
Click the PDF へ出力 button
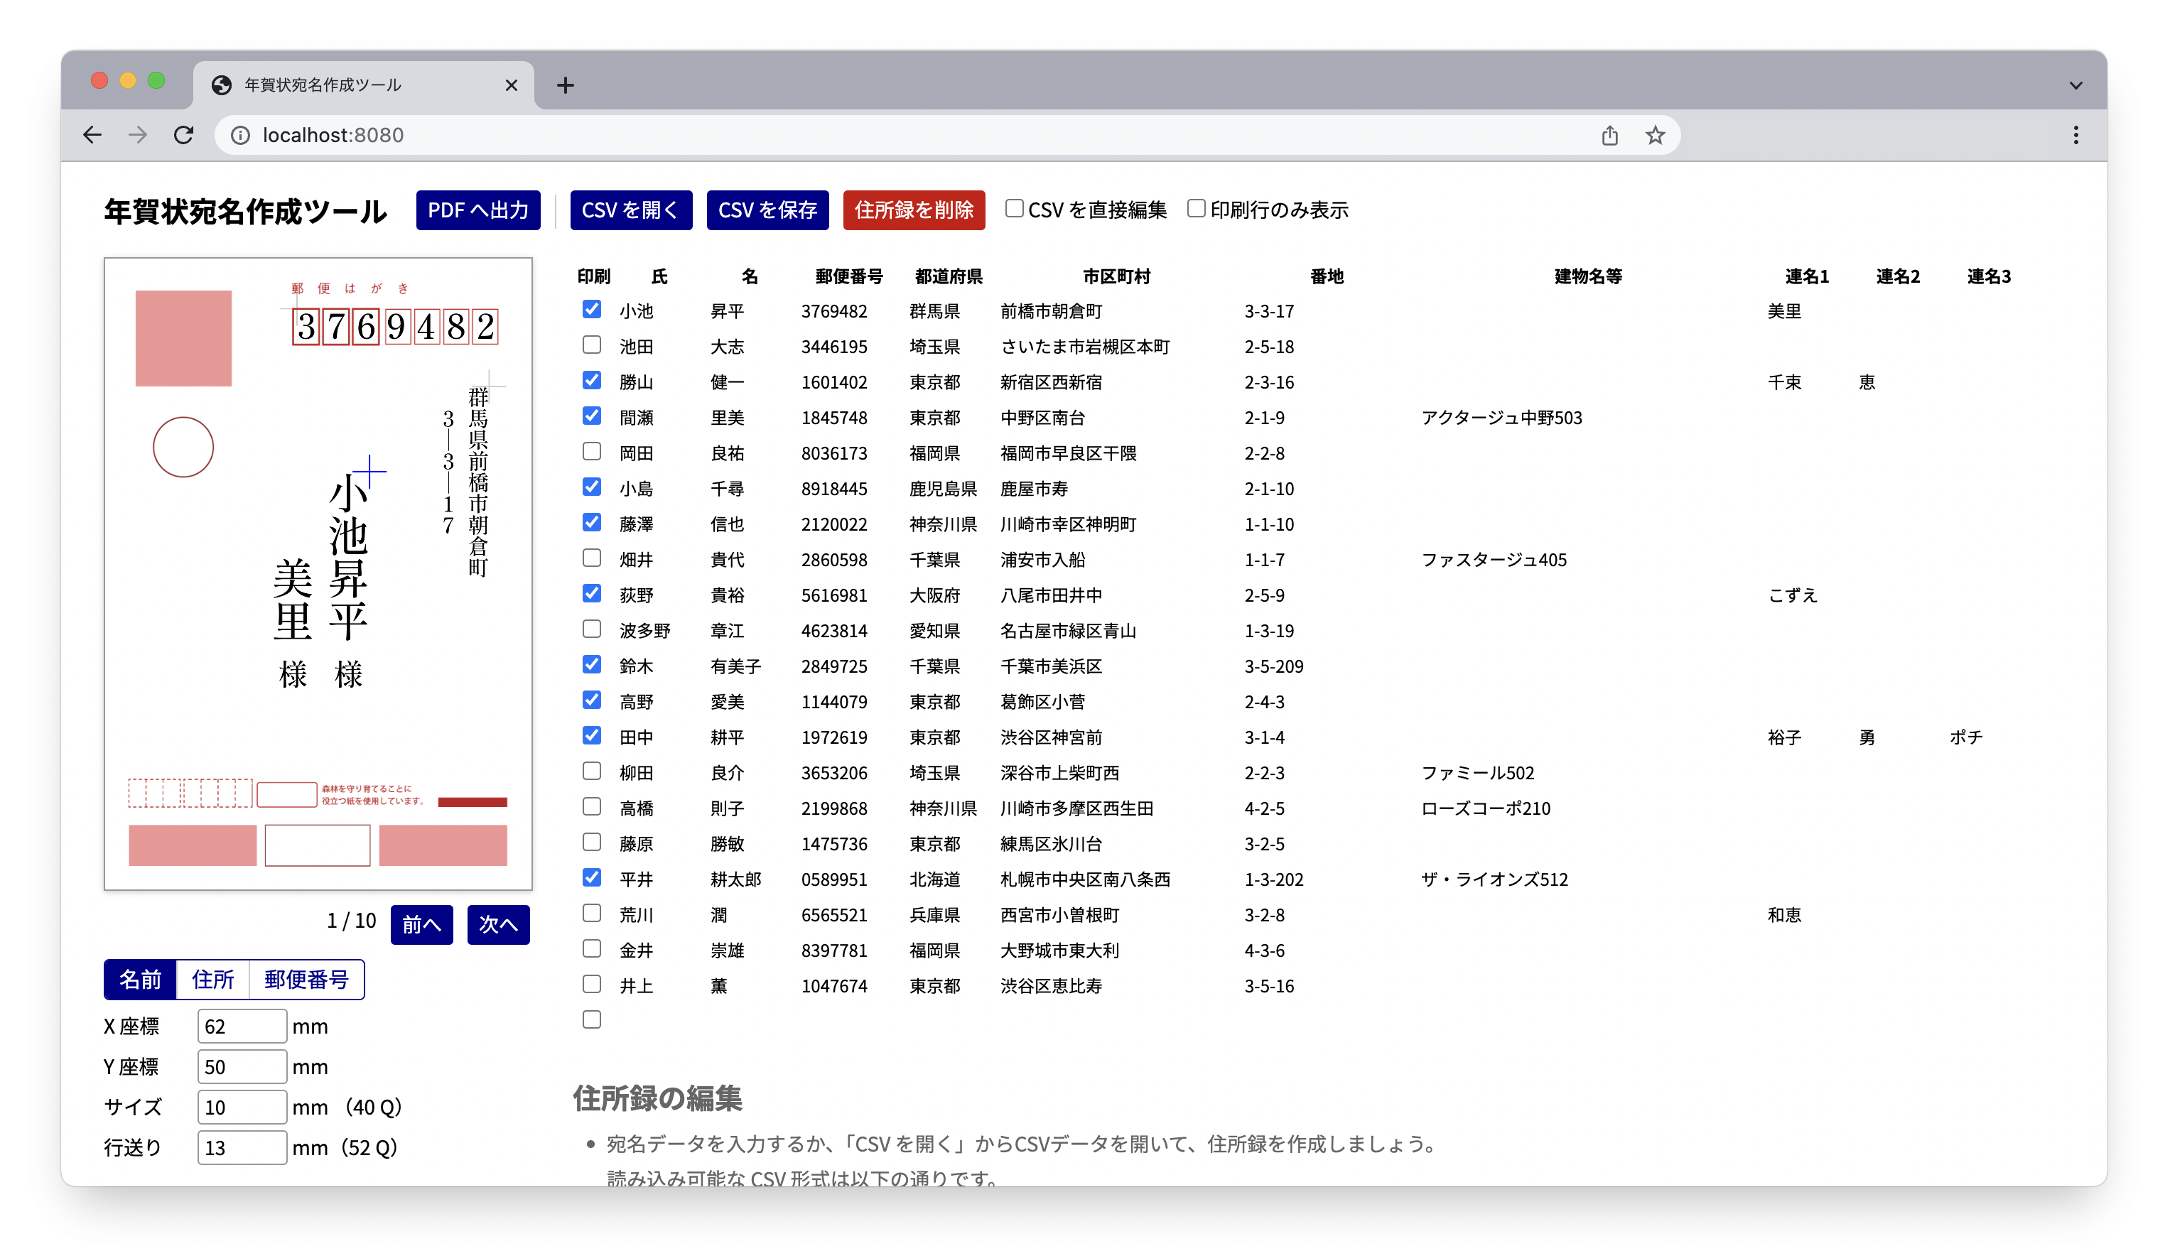tap(477, 210)
